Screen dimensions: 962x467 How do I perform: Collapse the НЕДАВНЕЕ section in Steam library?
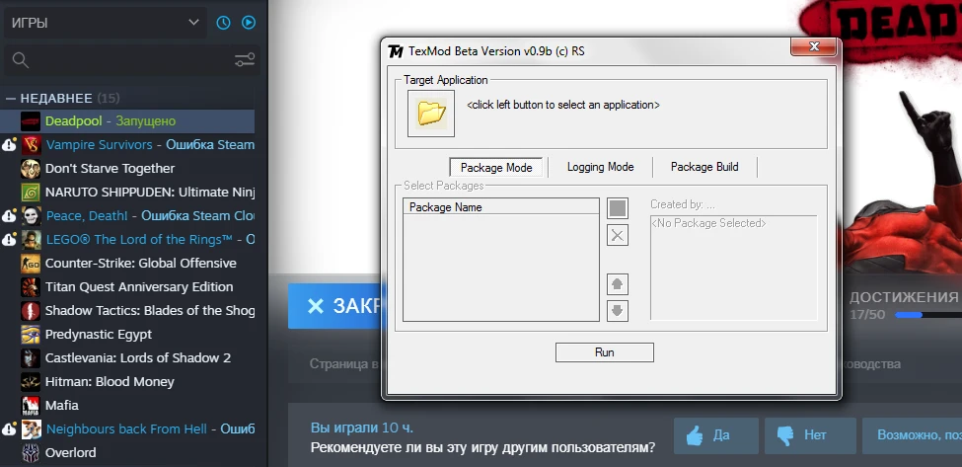click(x=11, y=98)
